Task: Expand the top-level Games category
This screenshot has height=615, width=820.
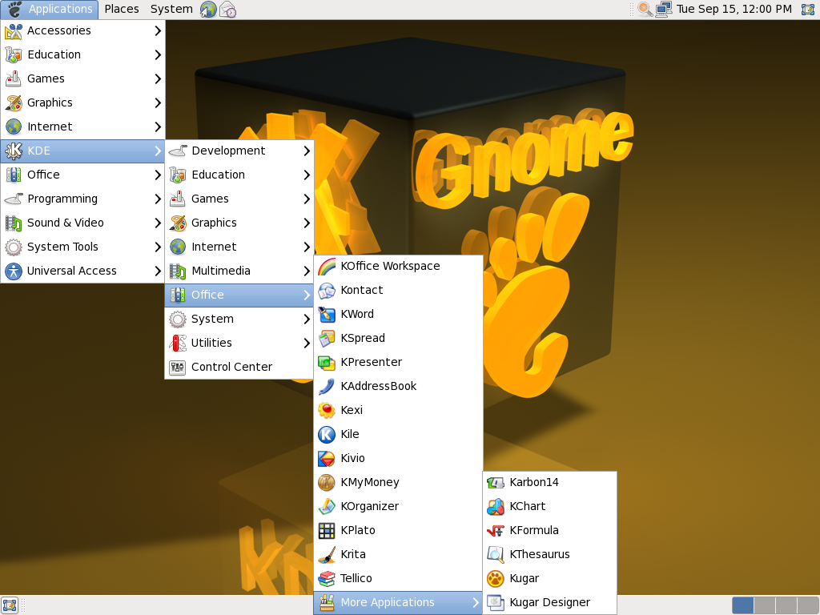Action: (82, 78)
